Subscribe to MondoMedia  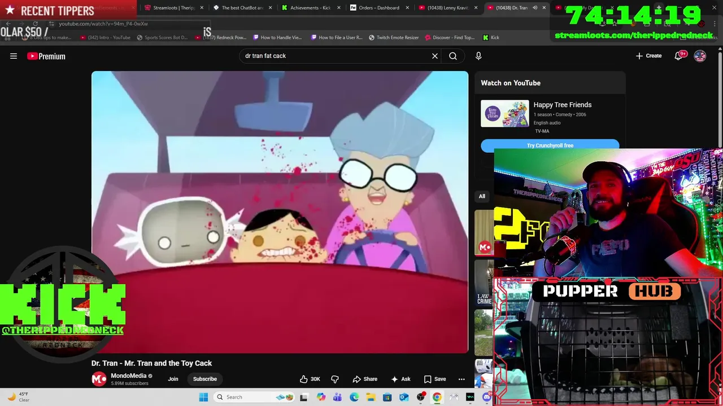click(205, 379)
